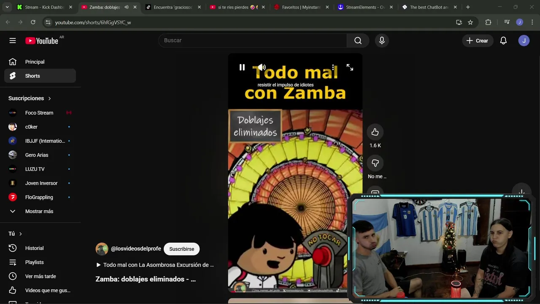
Task: Click the losvideosdelprofe channel avatar
Action: click(x=102, y=249)
